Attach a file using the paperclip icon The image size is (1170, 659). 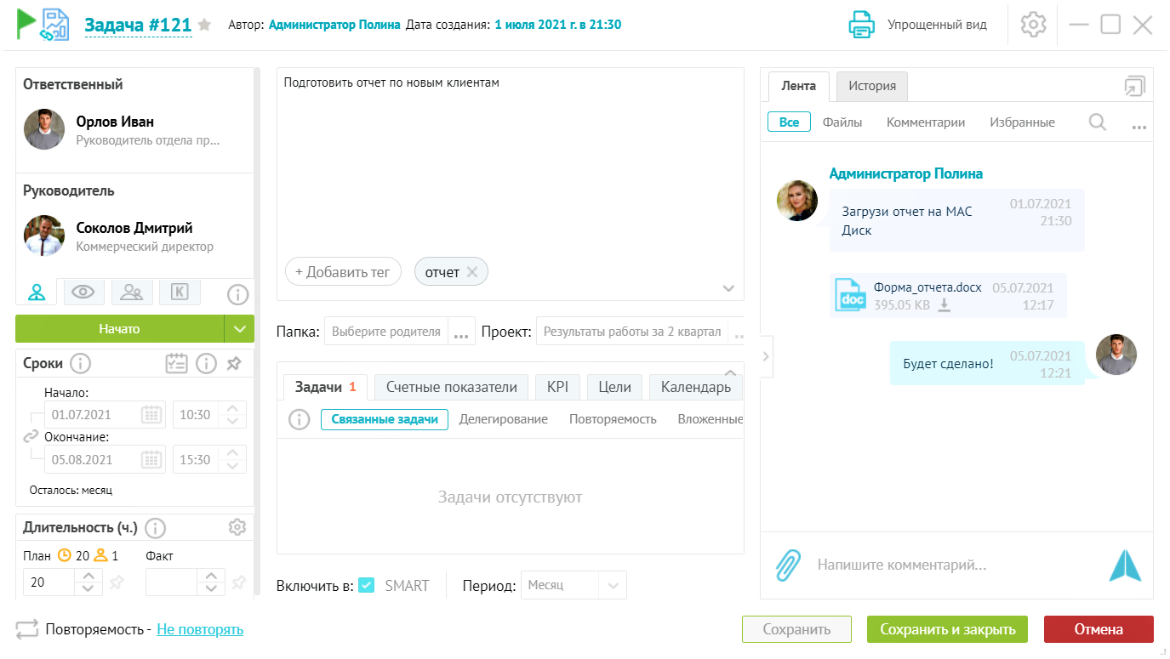[x=788, y=563]
